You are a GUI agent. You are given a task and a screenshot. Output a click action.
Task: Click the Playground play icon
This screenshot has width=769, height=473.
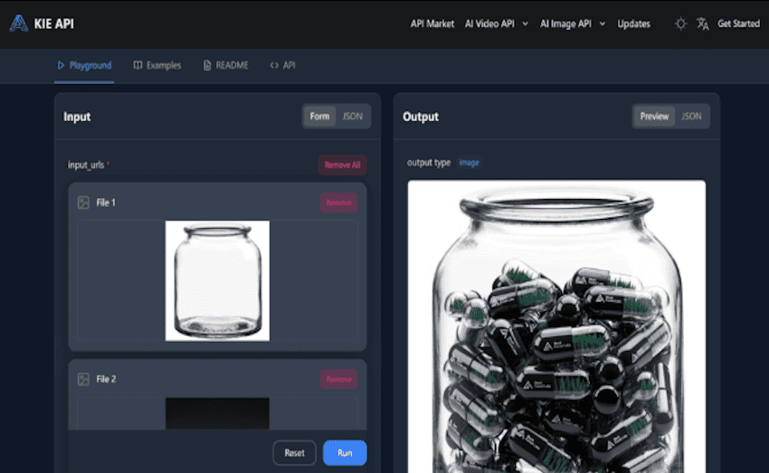61,65
